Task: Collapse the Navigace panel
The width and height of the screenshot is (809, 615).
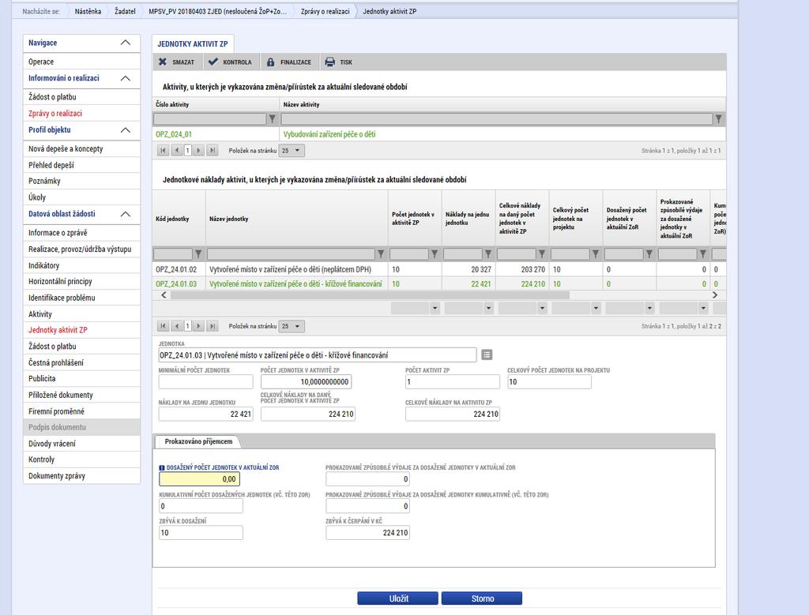Action: (x=126, y=43)
